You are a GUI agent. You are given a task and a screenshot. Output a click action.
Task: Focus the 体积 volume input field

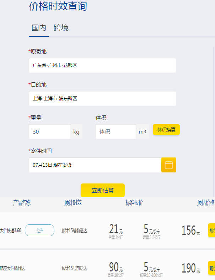116,131
